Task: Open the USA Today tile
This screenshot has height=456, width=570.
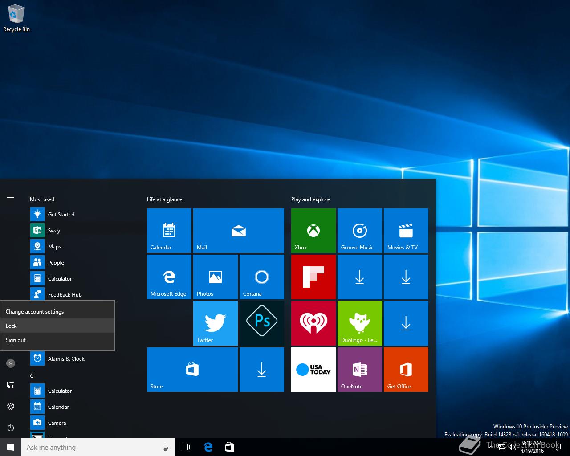Action: [313, 370]
